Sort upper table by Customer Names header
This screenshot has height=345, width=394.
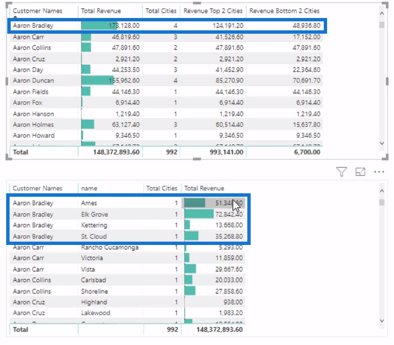(38, 11)
